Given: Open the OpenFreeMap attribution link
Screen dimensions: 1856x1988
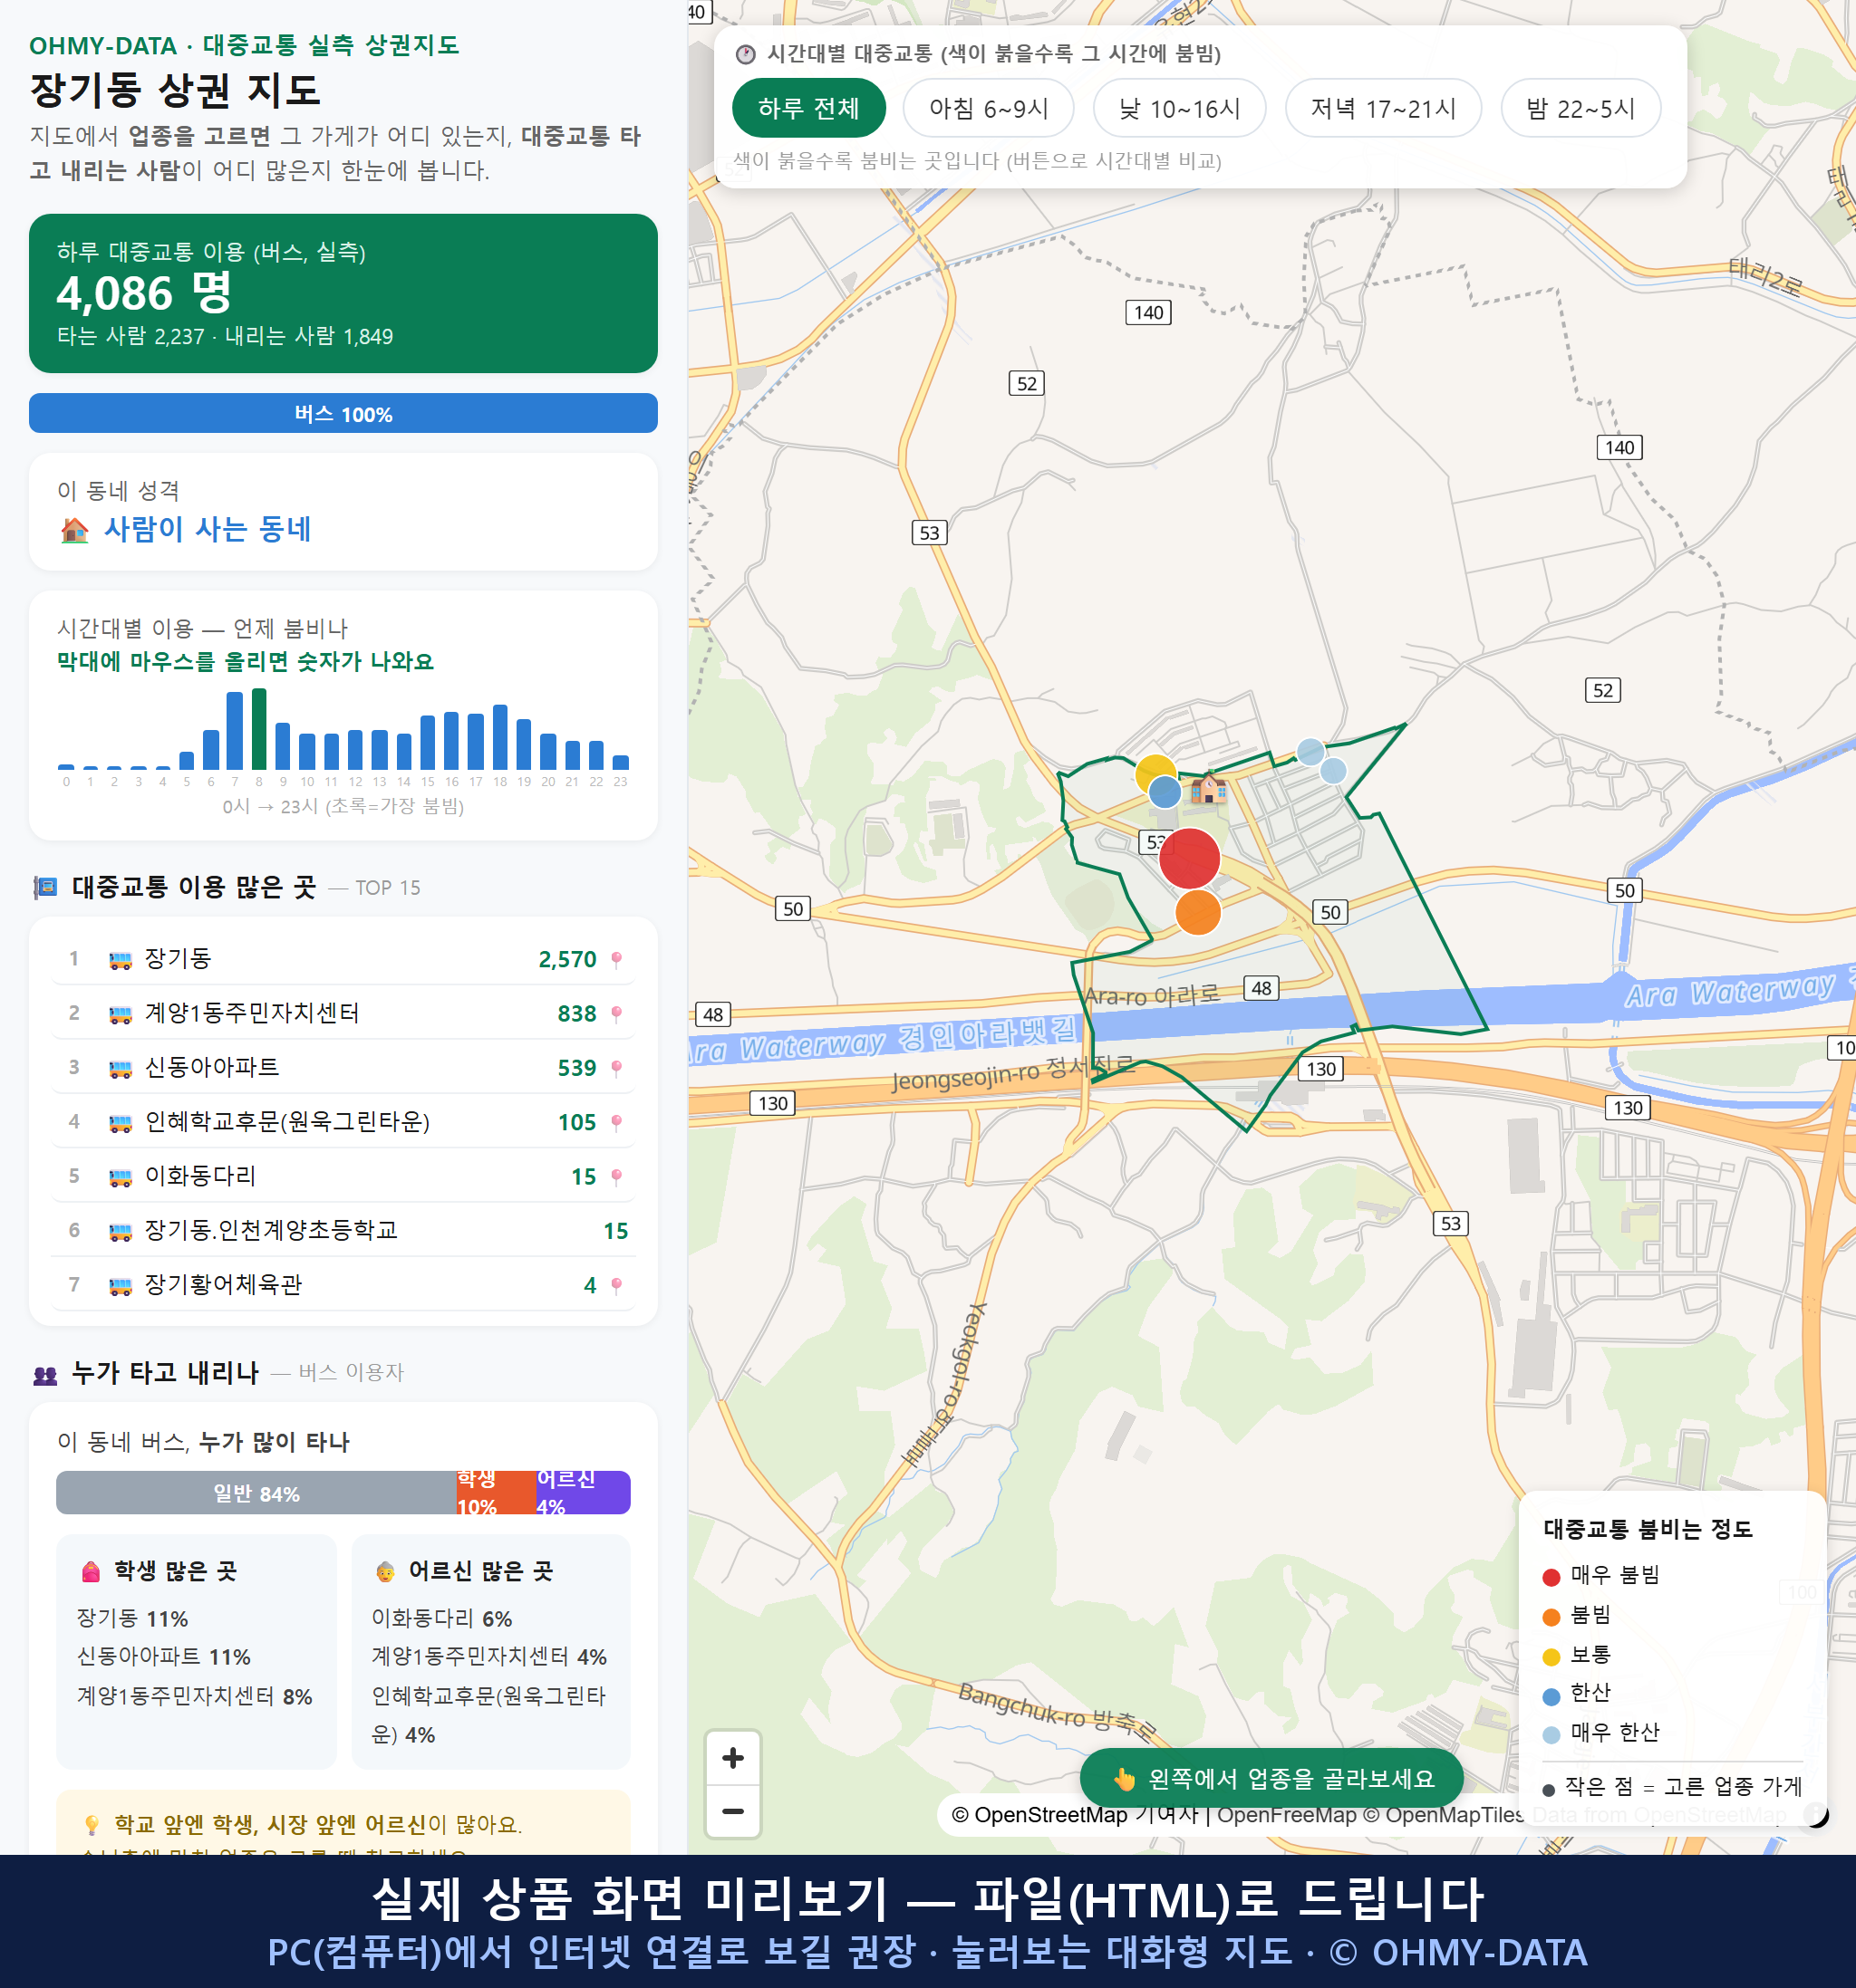Looking at the screenshot, I should 1286,1815.
